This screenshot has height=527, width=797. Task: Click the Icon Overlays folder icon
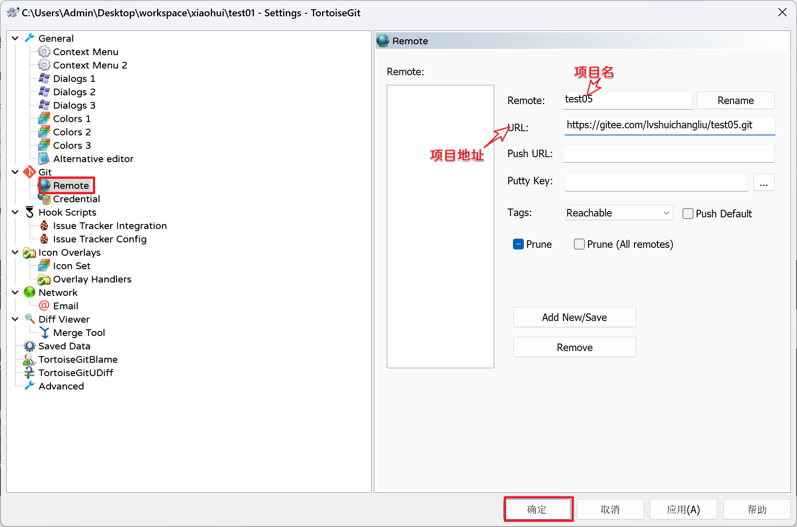[29, 252]
